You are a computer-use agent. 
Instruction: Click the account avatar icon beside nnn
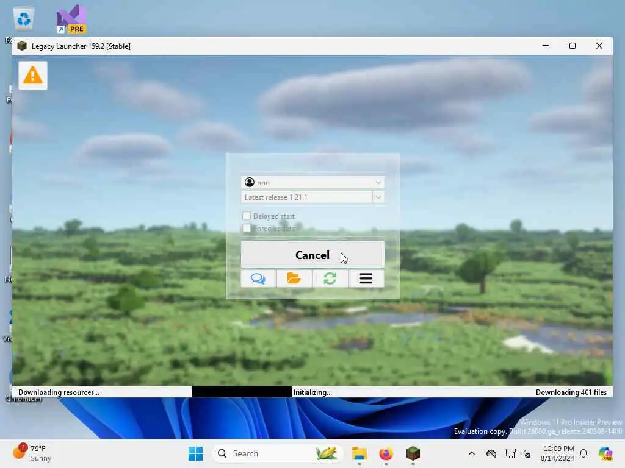coord(250,182)
